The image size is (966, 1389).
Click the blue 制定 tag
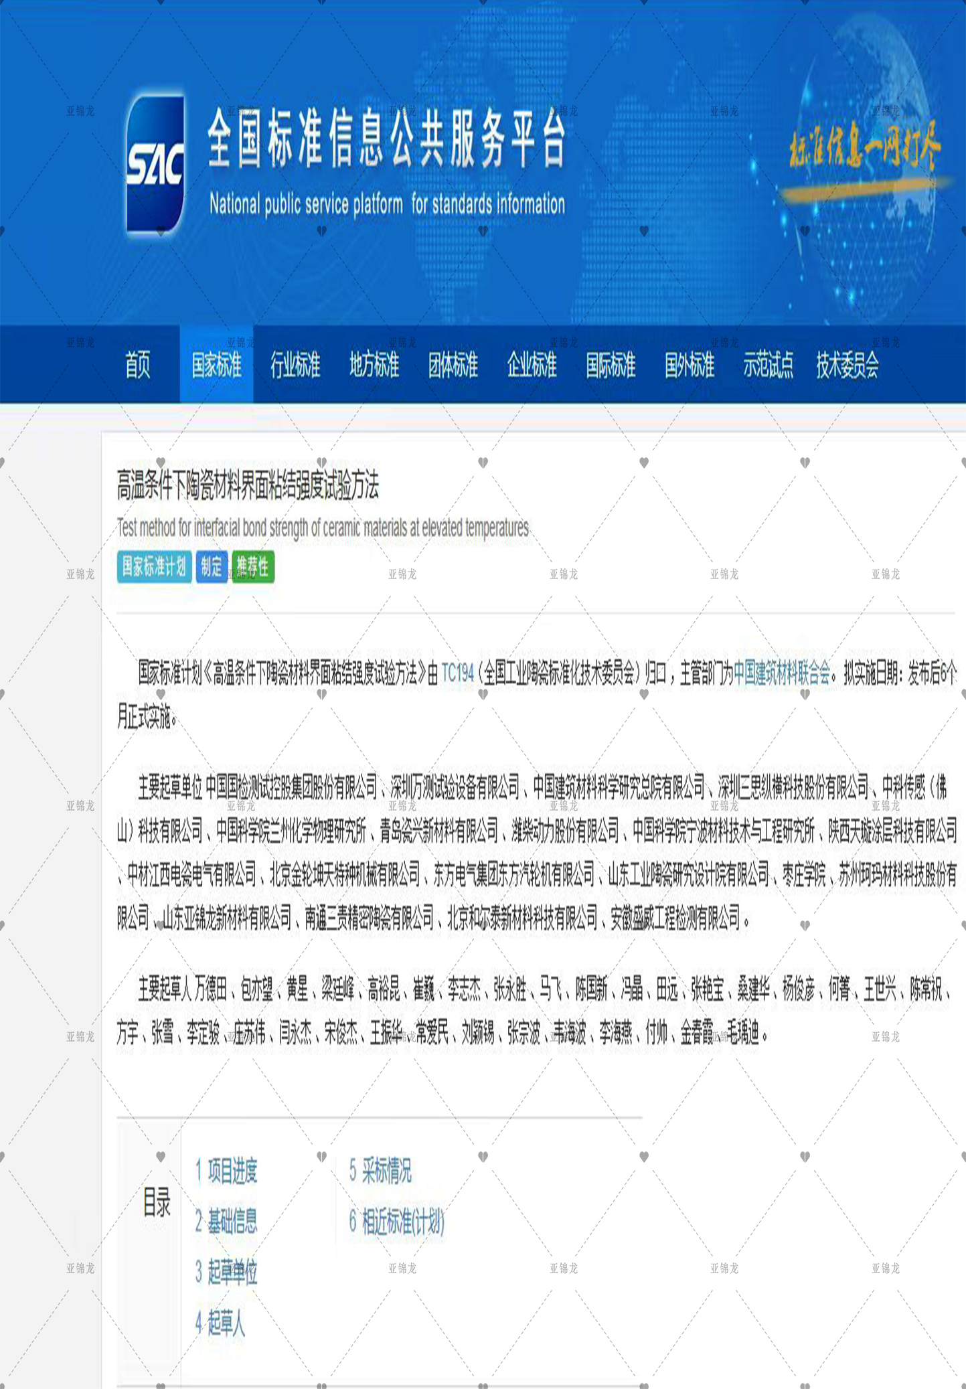point(212,567)
